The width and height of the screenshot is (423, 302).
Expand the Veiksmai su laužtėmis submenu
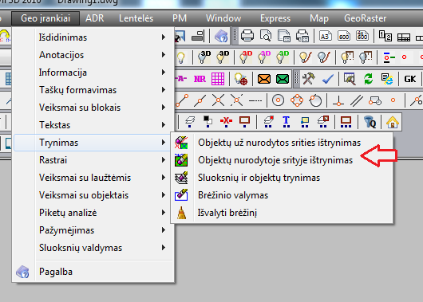(x=93, y=177)
